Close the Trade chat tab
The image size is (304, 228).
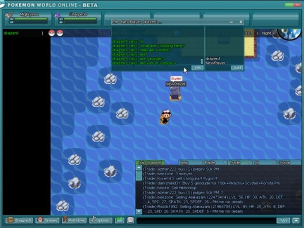(250, 162)
